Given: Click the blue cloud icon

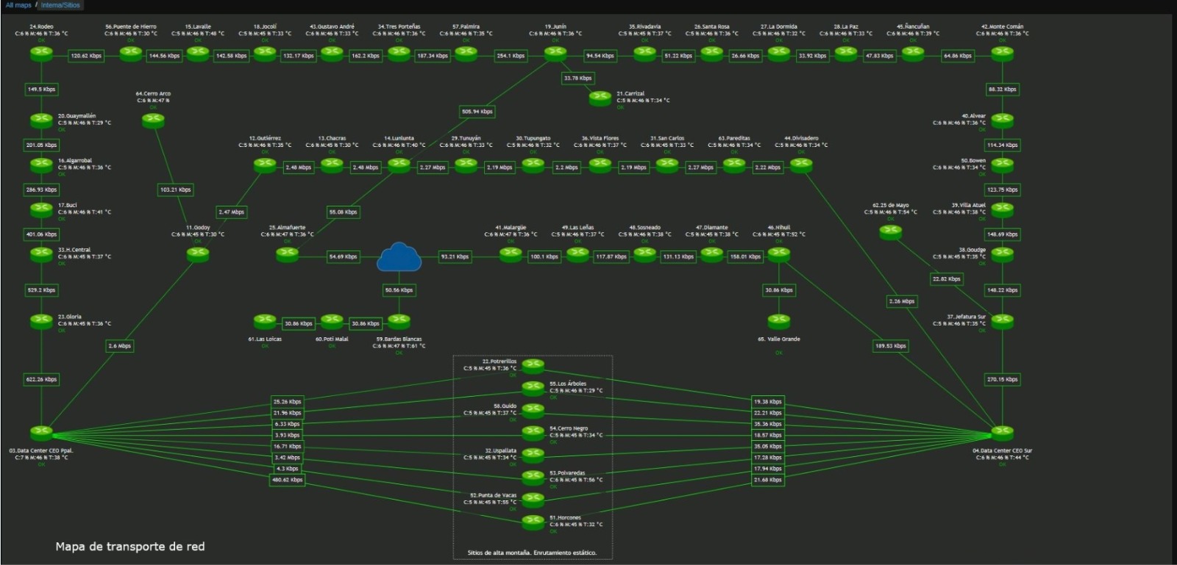Looking at the screenshot, I should coord(399,257).
